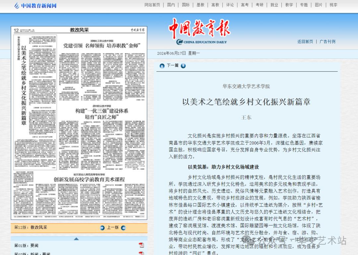Open the 创新发展高校学前教育美术课程 article on page thumbnail

click(x=89, y=179)
